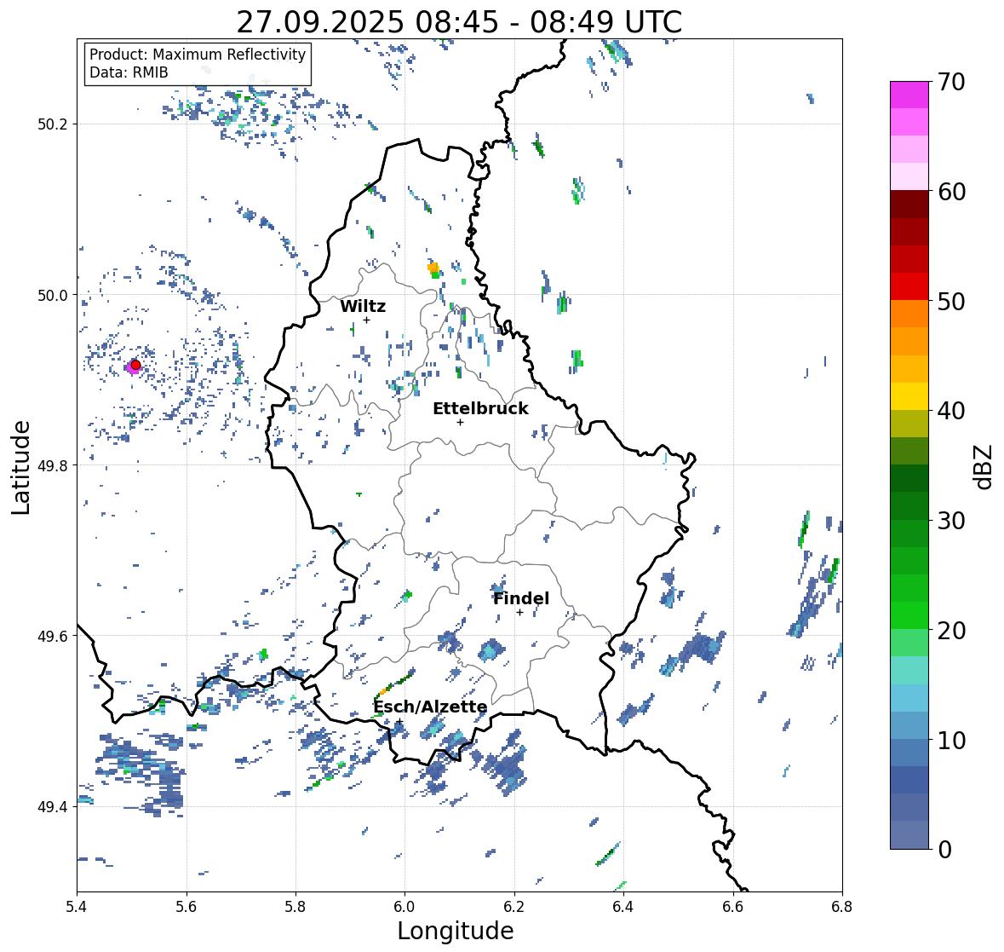Click the yellow colorbar segment just above 40

(909, 396)
